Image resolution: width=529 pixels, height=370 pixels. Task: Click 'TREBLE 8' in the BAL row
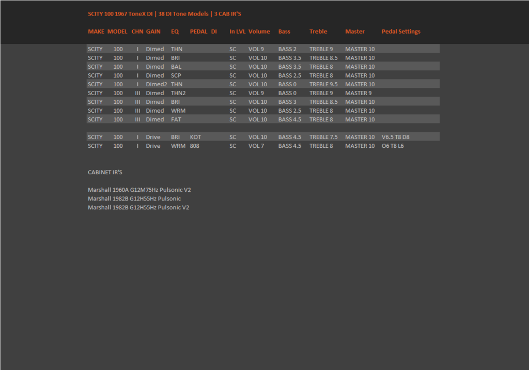coord(321,67)
